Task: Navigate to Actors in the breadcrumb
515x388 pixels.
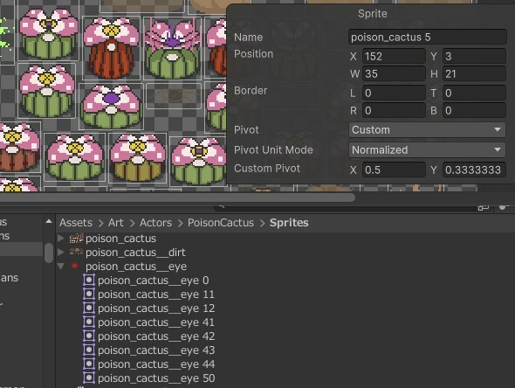Action: click(x=155, y=223)
